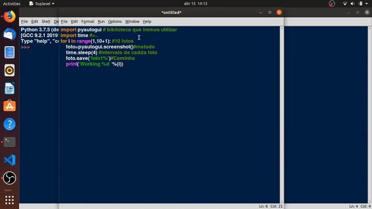Click the 'import pyautogui' code line

[x=81, y=30]
